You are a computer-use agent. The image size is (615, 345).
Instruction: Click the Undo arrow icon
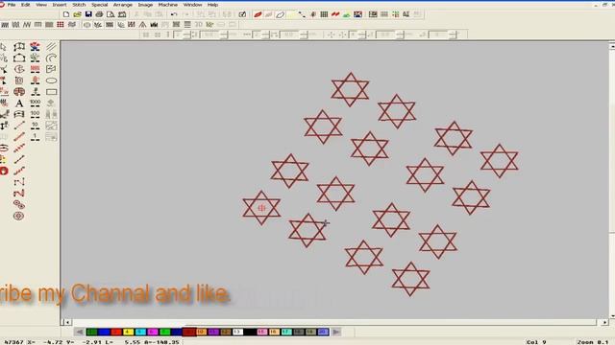pyautogui.click(x=174, y=14)
